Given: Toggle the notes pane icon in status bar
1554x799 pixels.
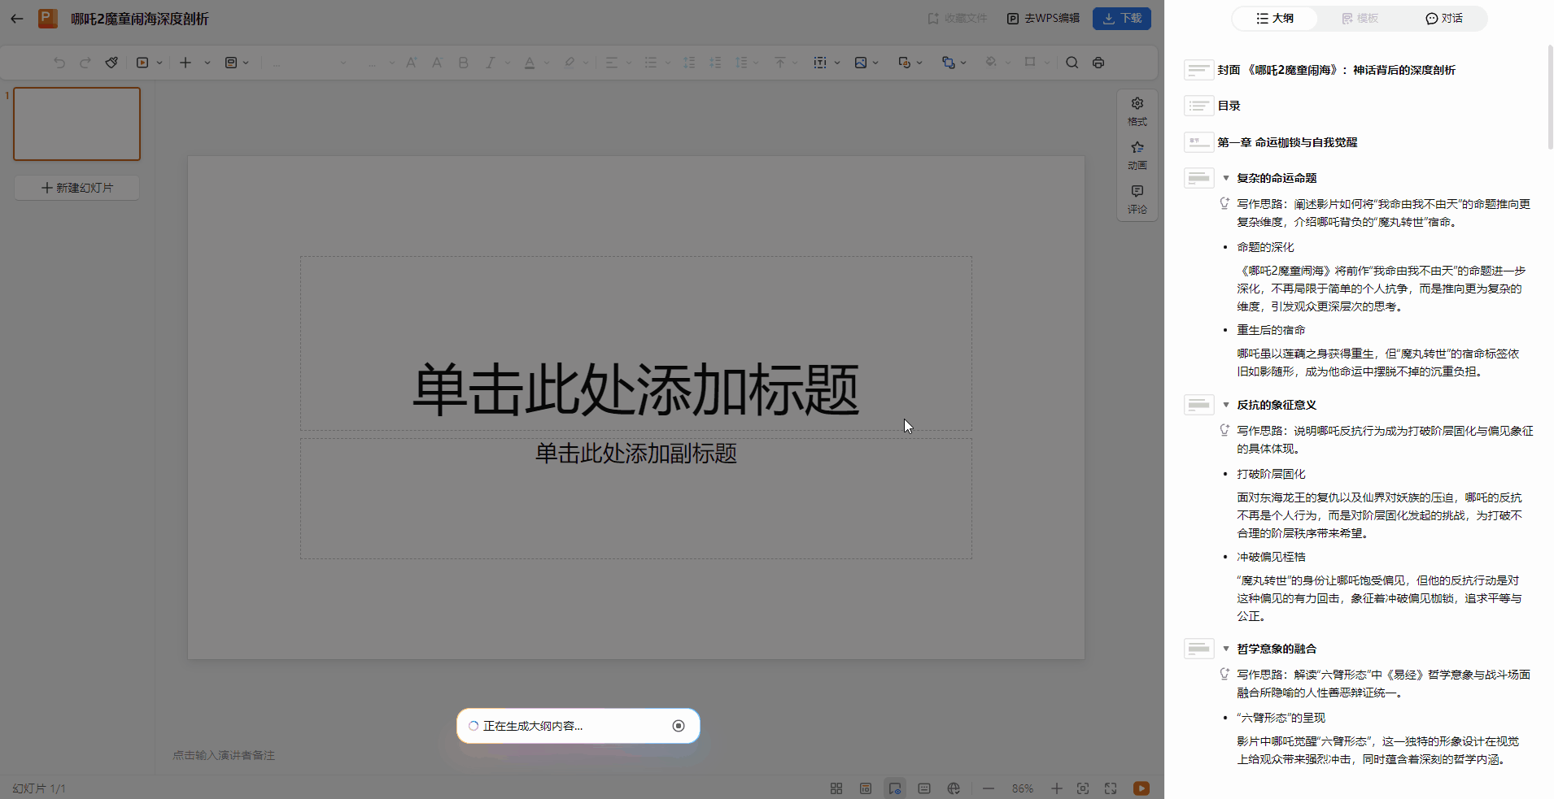Looking at the screenshot, I should 895,788.
